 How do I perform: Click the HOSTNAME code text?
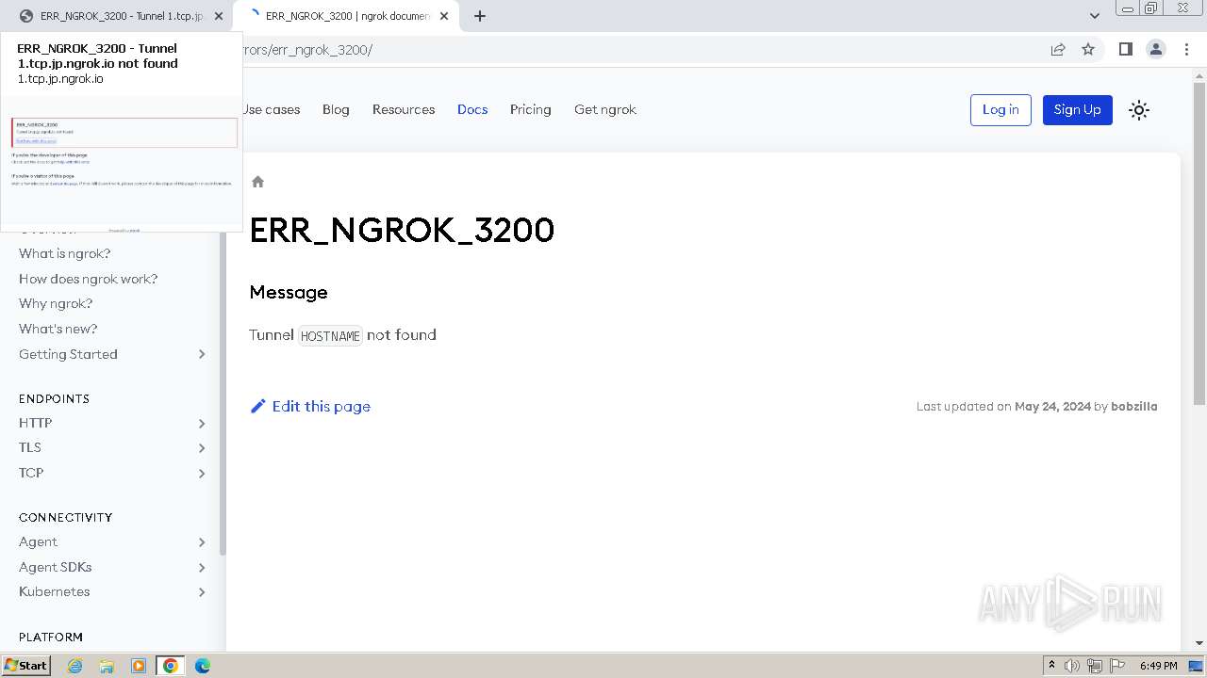330,335
